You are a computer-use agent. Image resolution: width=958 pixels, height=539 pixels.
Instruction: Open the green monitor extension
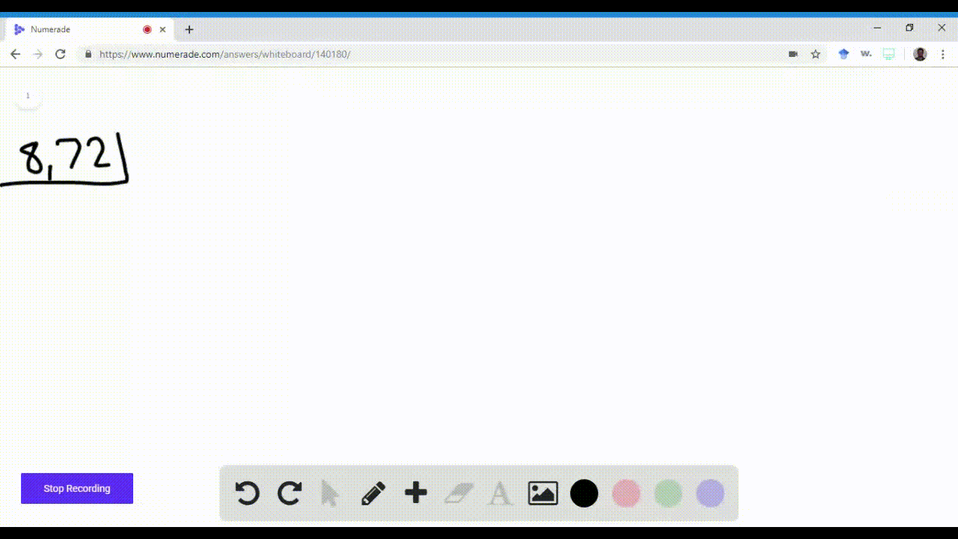pos(889,54)
